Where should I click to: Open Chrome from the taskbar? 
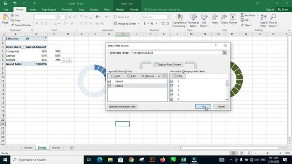point(131,160)
